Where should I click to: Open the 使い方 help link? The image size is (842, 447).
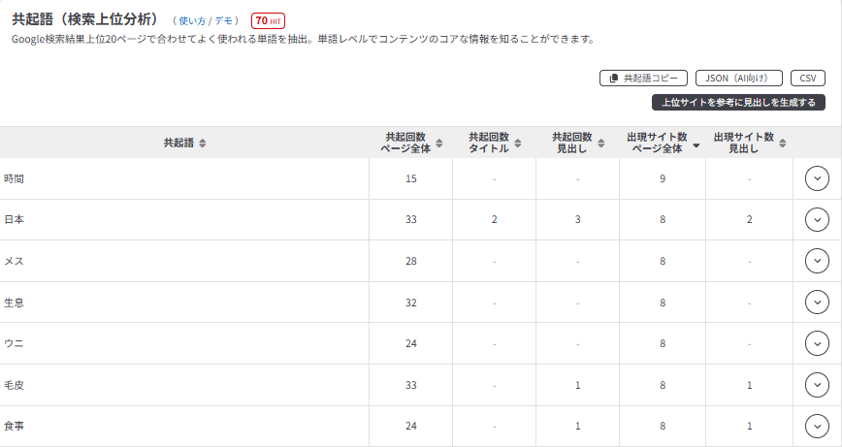[192, 20]
